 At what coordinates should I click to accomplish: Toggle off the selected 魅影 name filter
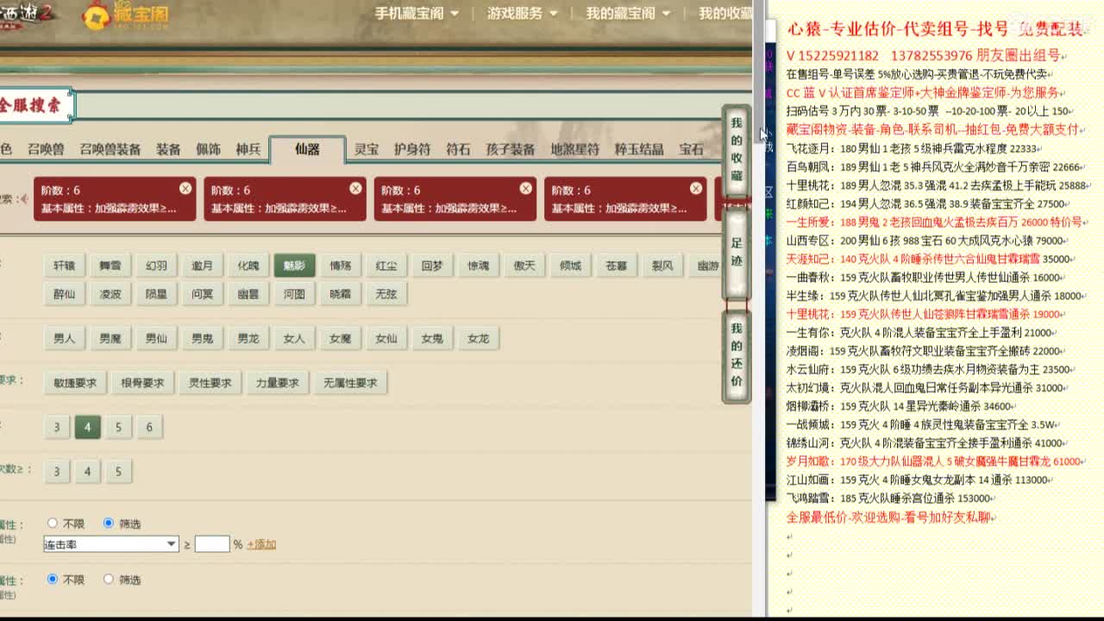(x=294, y=265)
